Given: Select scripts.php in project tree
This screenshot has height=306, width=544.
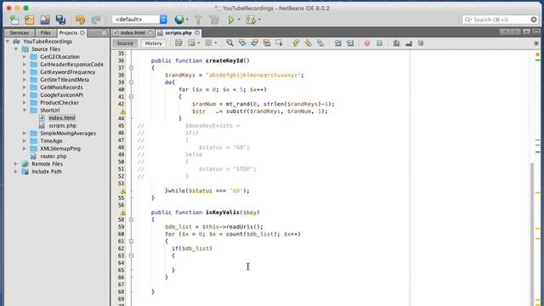Looking at the screenshot, I should click(62, 126).
